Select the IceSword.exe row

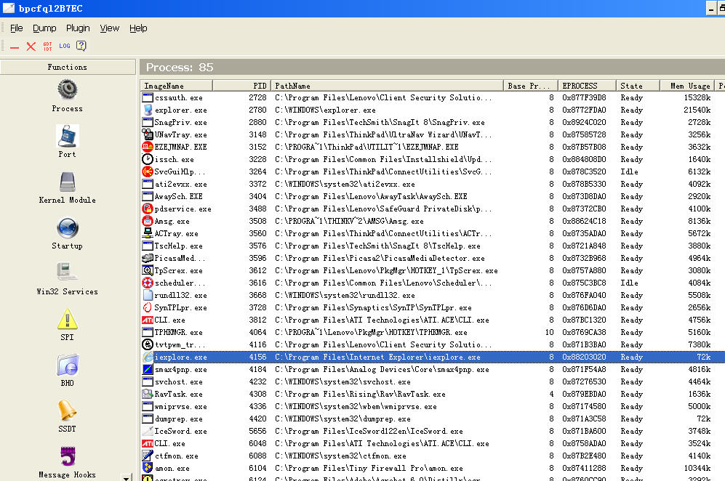pos(433,431)
